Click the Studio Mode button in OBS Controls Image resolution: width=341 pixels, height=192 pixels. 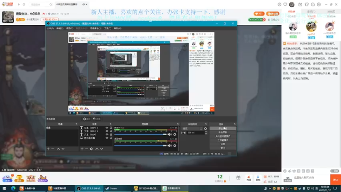coord(223,140)
